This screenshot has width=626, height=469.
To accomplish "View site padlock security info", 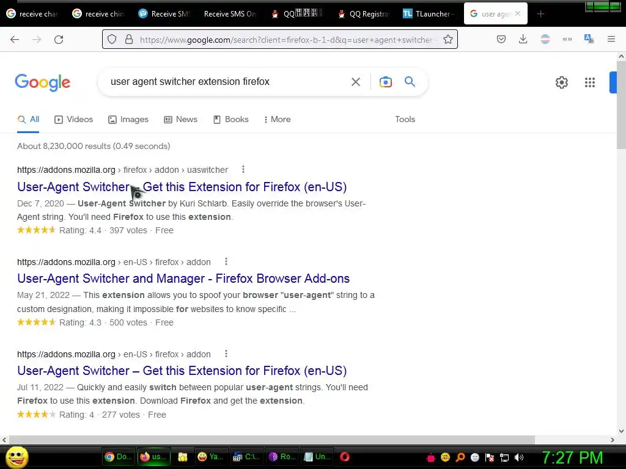I will click(x=128, y=39).
